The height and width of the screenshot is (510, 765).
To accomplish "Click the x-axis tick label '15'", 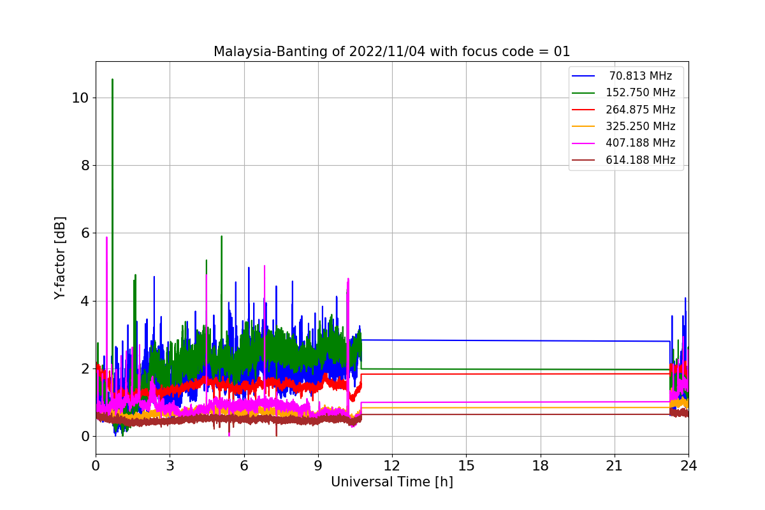I will [466, 466].
